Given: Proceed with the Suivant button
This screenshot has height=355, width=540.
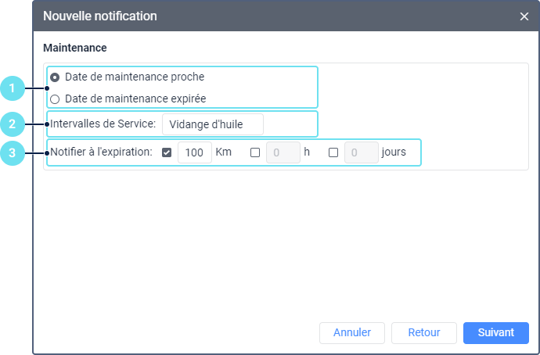Looking at the screenshot, I should pyautogui.click(x=496, y=332).
